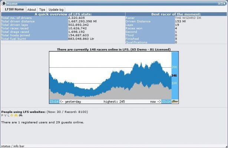Click the letter L user indicator
This screenshot has height=148, width=228.
click(x=8, y=115)
